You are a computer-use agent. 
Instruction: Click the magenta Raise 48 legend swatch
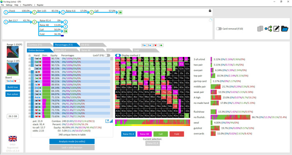[x=144, y=134]
